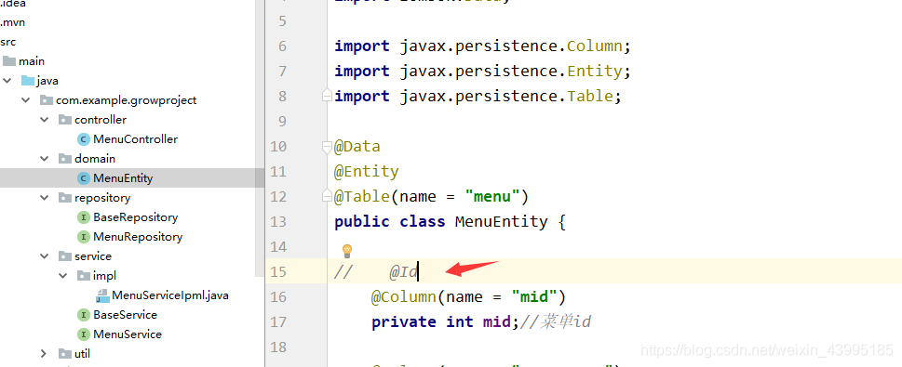Open MenuRepository in project tree

[x=138, y=237]
